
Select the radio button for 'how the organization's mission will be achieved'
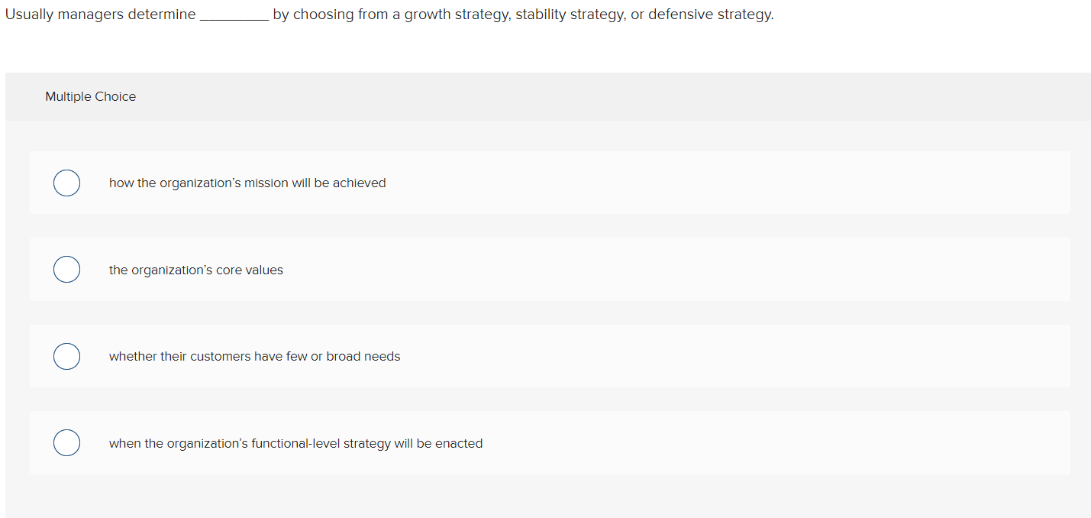point(66,183)
